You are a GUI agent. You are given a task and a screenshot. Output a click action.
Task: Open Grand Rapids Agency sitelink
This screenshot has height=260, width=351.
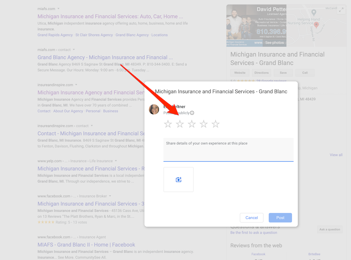[55, 35]
